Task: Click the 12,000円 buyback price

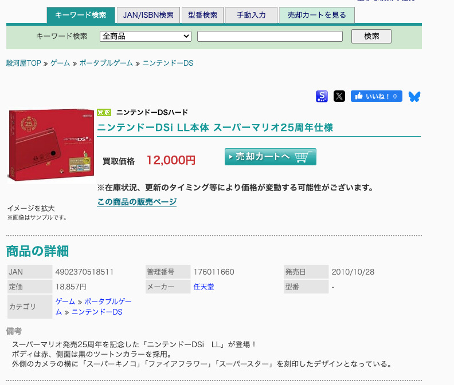Action: tap(171, 160)
